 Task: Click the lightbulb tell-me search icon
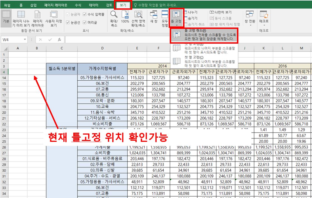coord(136,5)
